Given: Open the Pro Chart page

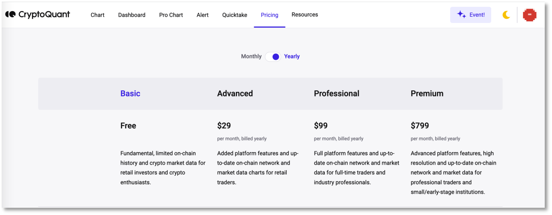Looking at the screenshot, I should [171, 15].
